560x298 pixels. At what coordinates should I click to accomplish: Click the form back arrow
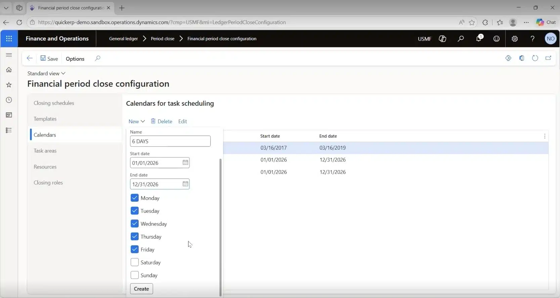pos(30,58)
